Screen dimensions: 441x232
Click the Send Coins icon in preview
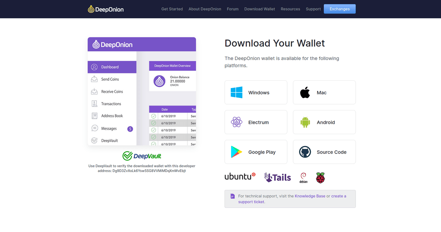point(94,79)
